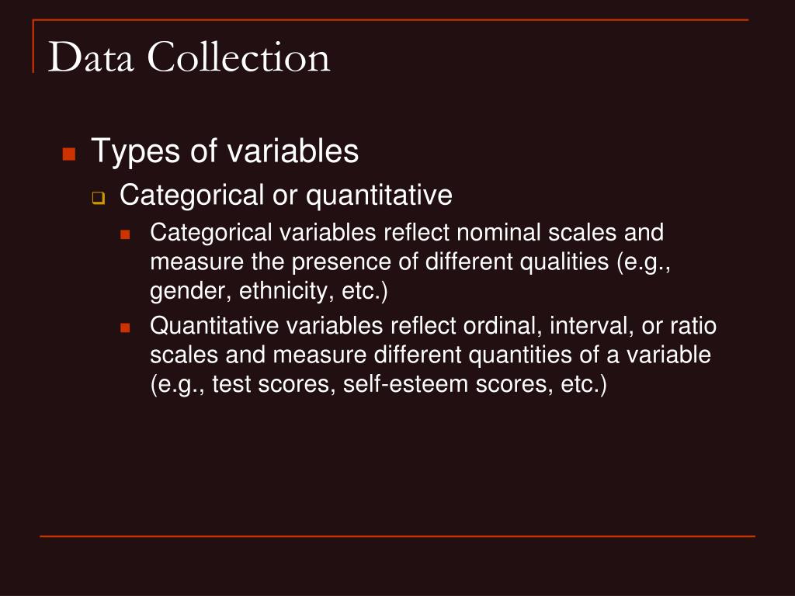Click the orange bullet beside "Categorical variables reflect"
Image resolution: width=795 pixels, height=596 pixels.
click(125, 234)
